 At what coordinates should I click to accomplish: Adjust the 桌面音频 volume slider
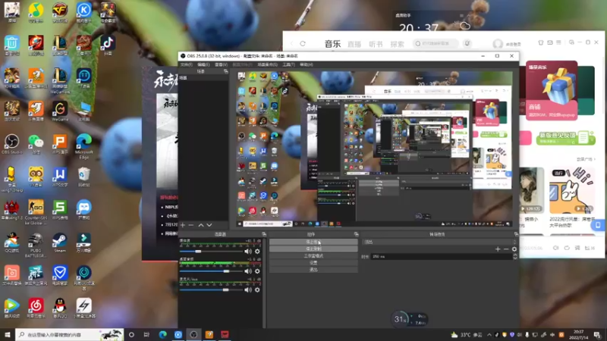click(x=211, y=271)
